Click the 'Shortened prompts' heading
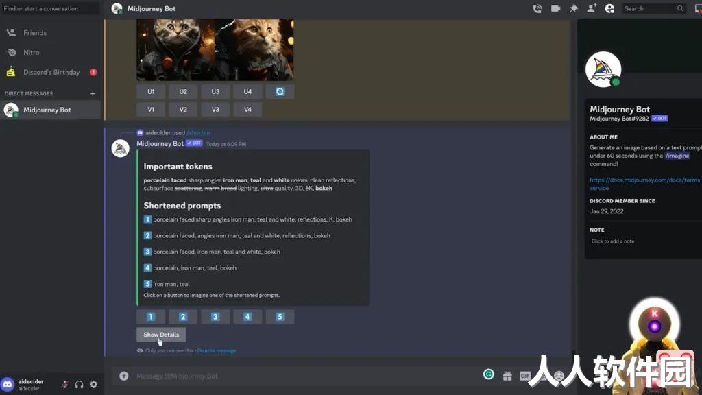The height and width of the screenshot is (395, 702). click(182, 206)
